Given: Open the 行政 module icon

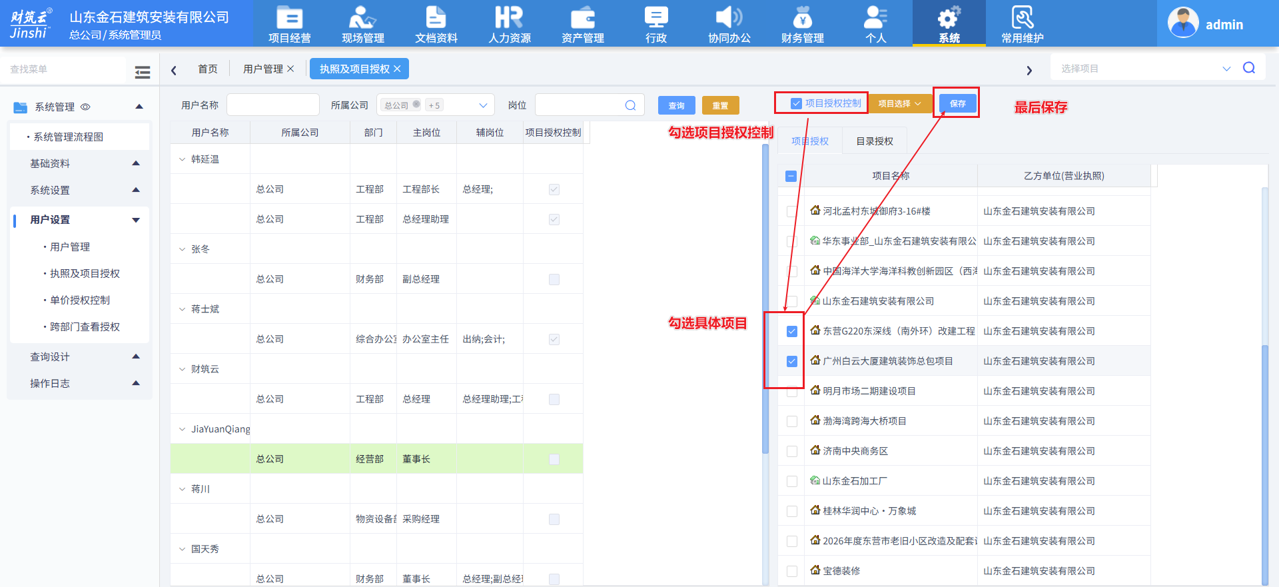Looking at the screenshot, I should [656, 17].
